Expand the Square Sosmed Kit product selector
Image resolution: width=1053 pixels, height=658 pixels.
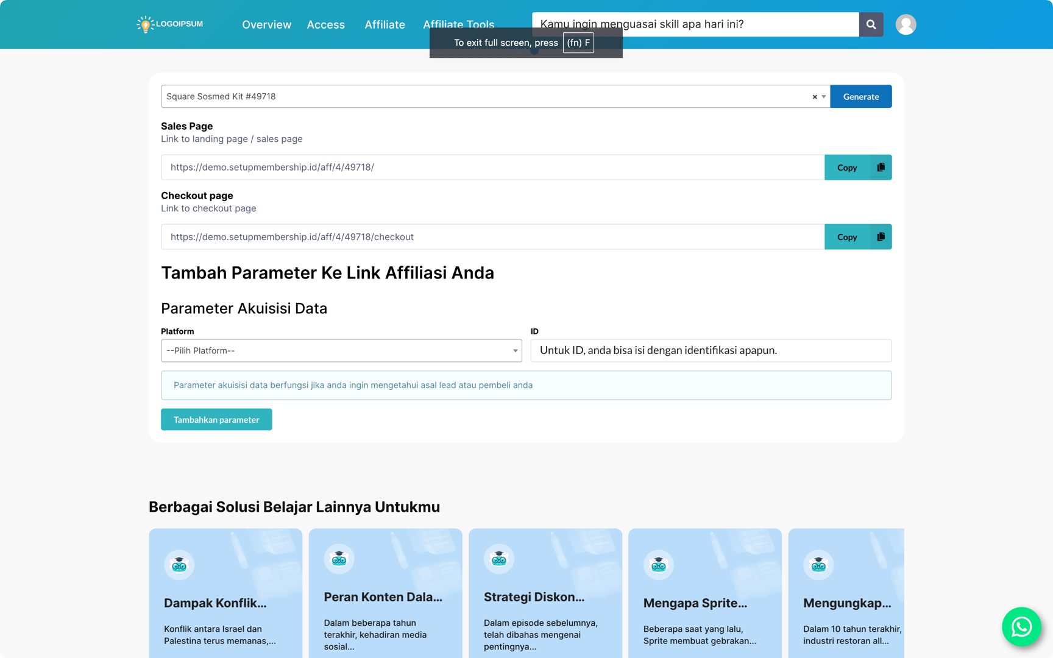(824, 96)
